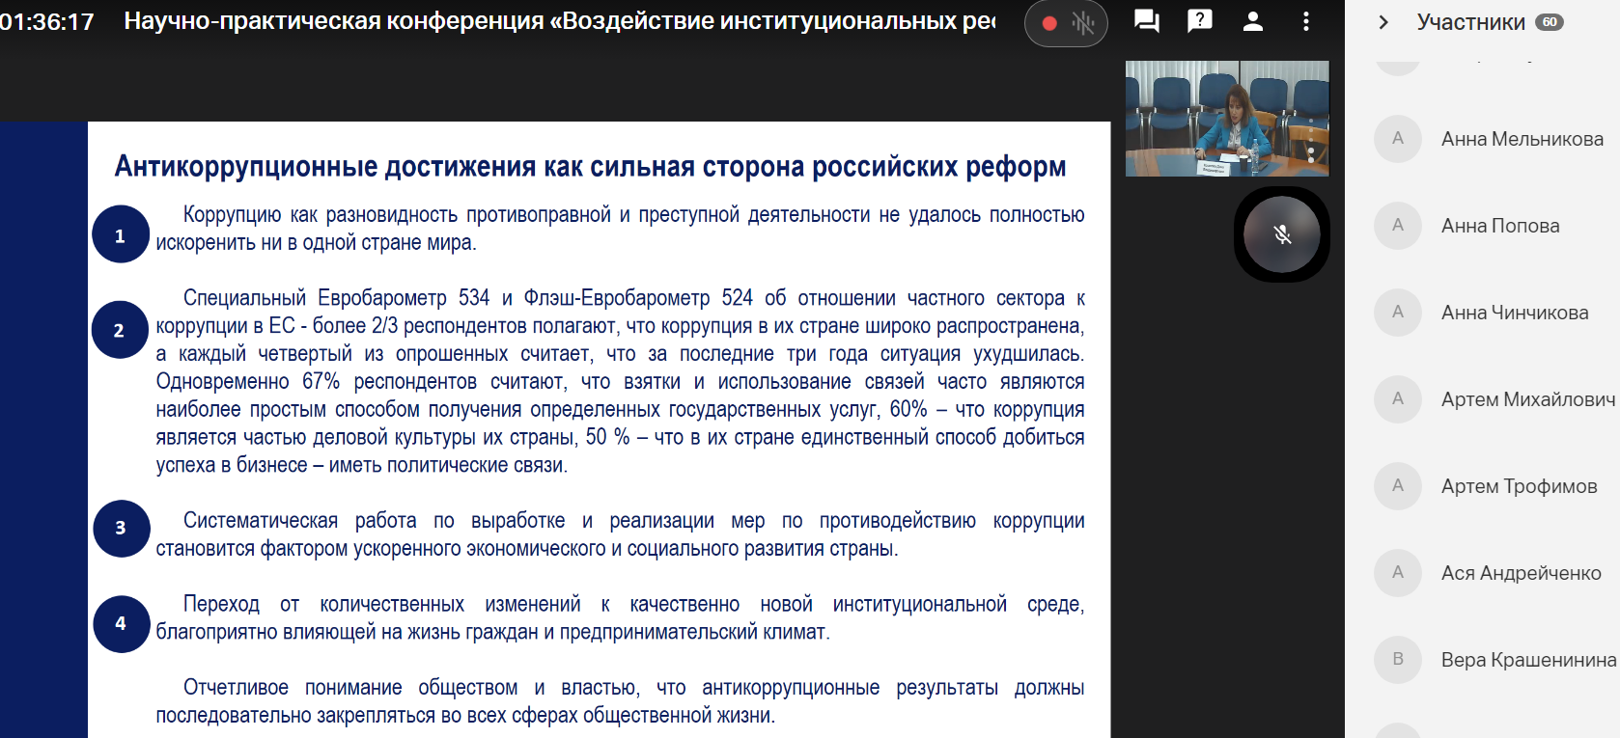Click the participant count badge 60
Viewport: 1620px width, 738px height.
tap(1550, 22)
